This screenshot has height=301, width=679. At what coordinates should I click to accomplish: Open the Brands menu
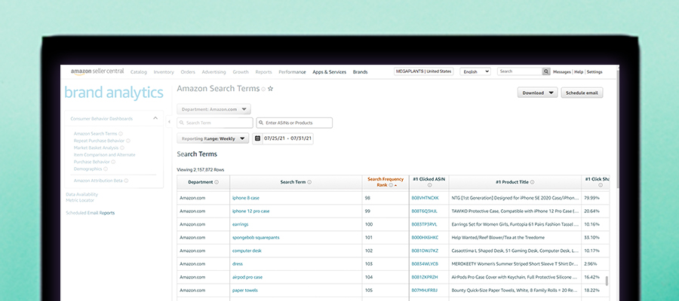(x=361, y=72)
